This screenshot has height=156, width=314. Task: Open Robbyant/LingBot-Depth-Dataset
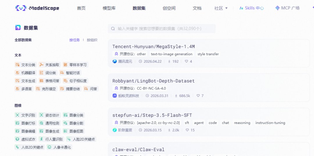[x=154, y=81]
